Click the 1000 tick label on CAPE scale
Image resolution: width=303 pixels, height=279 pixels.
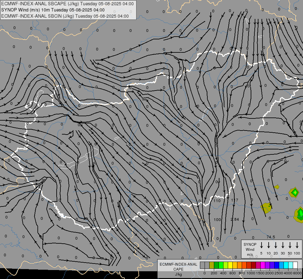[251, 273]
